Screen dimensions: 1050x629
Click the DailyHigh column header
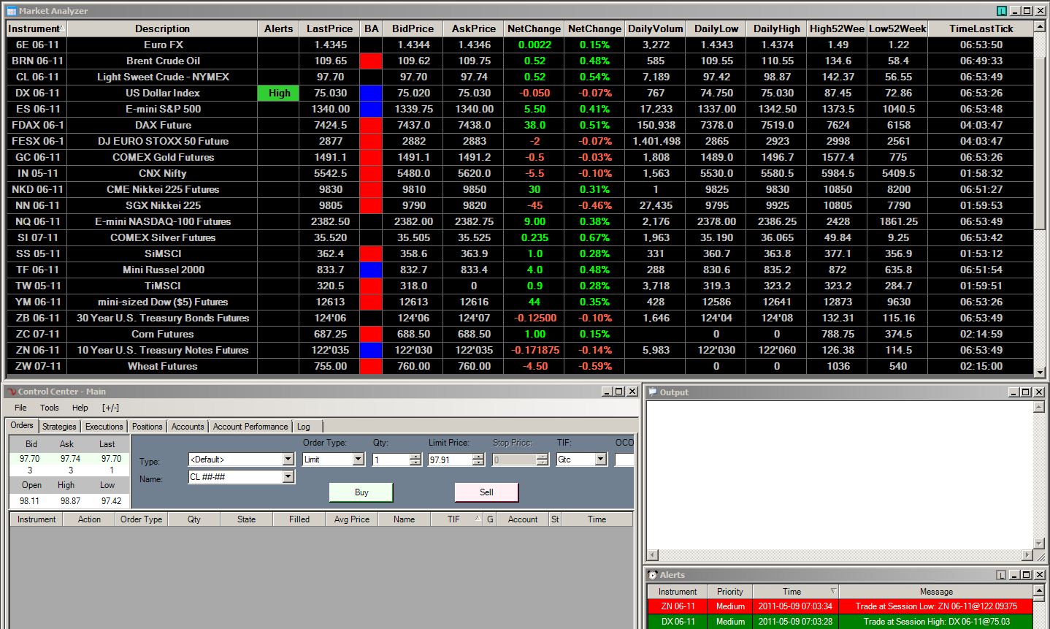[x=777, y=28]
